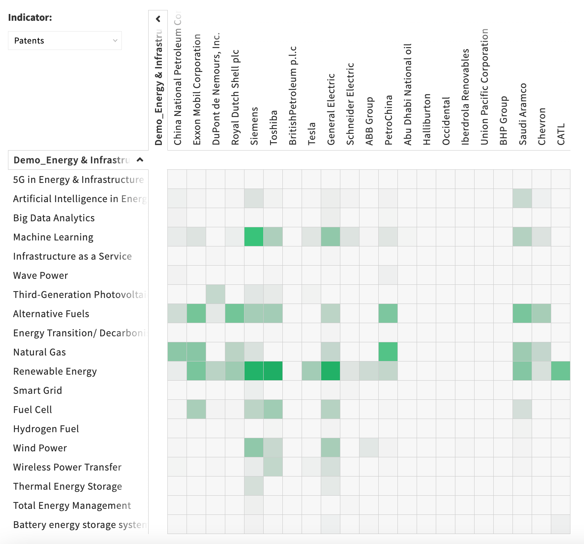Click Toshiba Renewable Energy heatmap cell
The height and width of the screenshot is (544, 584).
[273, 371]
